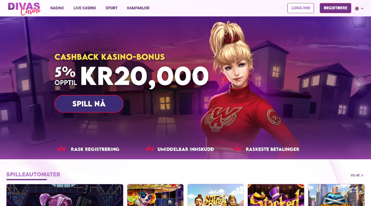This screenshot has width=371, height=206.
Task: Click the Logg Inn button
Action: [x=301, y=8]
